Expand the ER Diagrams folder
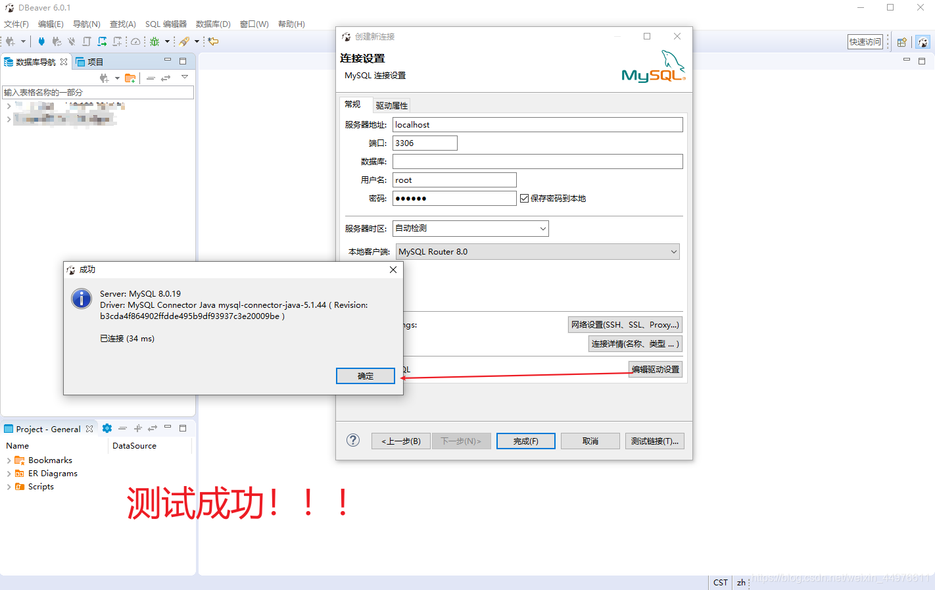This screenshot has height=590, width=935. [9, 474]
